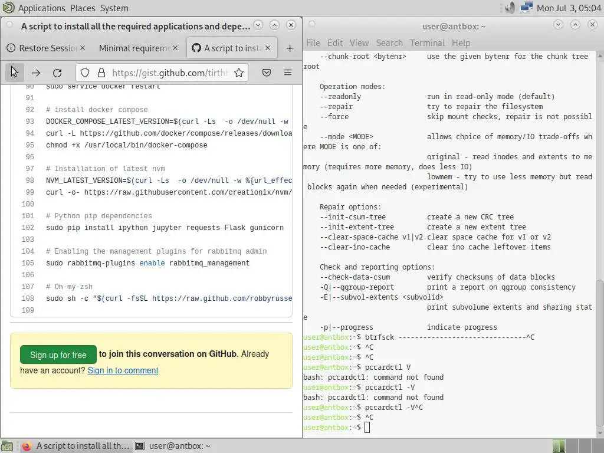This screenshot has height=453, width=604.
Task: Click the Mint logo in top panel
Action: coord(8,8)
